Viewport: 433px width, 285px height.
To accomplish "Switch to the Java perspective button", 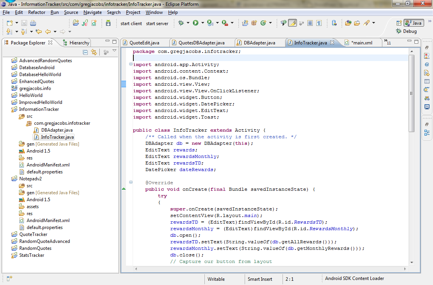I will [x=413, y=23].
